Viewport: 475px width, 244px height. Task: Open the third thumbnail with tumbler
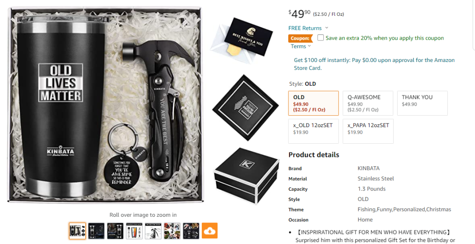(115, 231)
